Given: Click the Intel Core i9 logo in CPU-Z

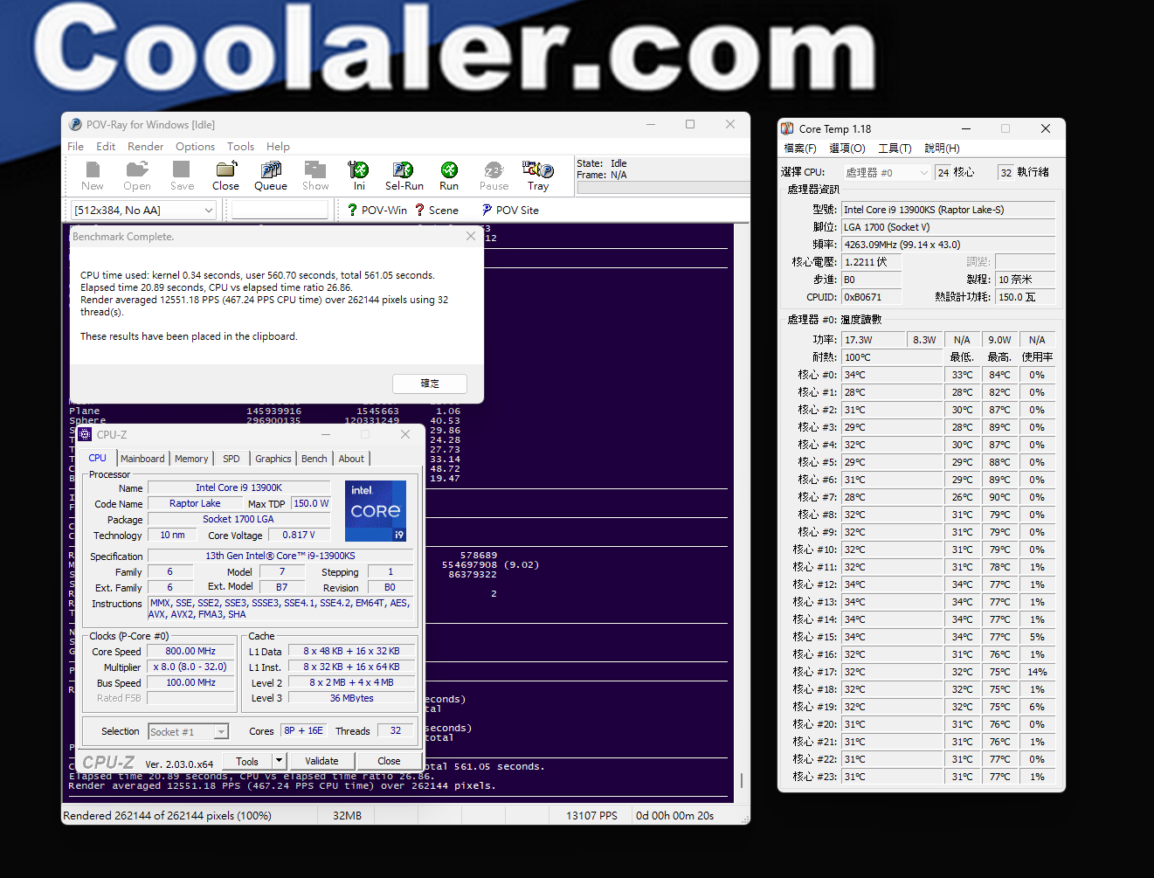Looking at the screenshot, I should (376, 511).
